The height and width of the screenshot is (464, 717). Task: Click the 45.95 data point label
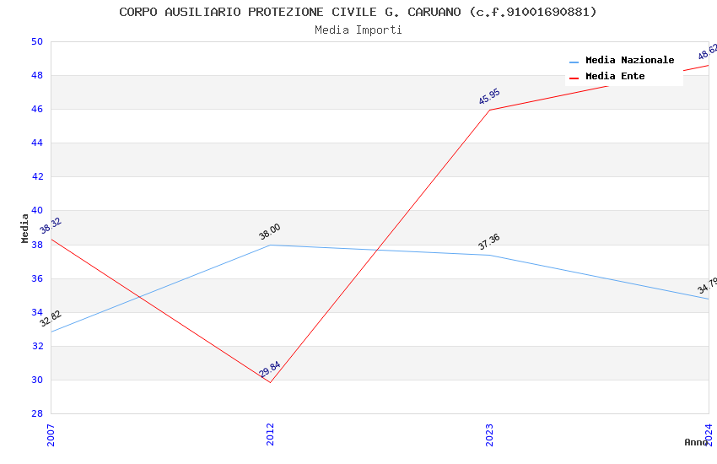pos(489,96)
